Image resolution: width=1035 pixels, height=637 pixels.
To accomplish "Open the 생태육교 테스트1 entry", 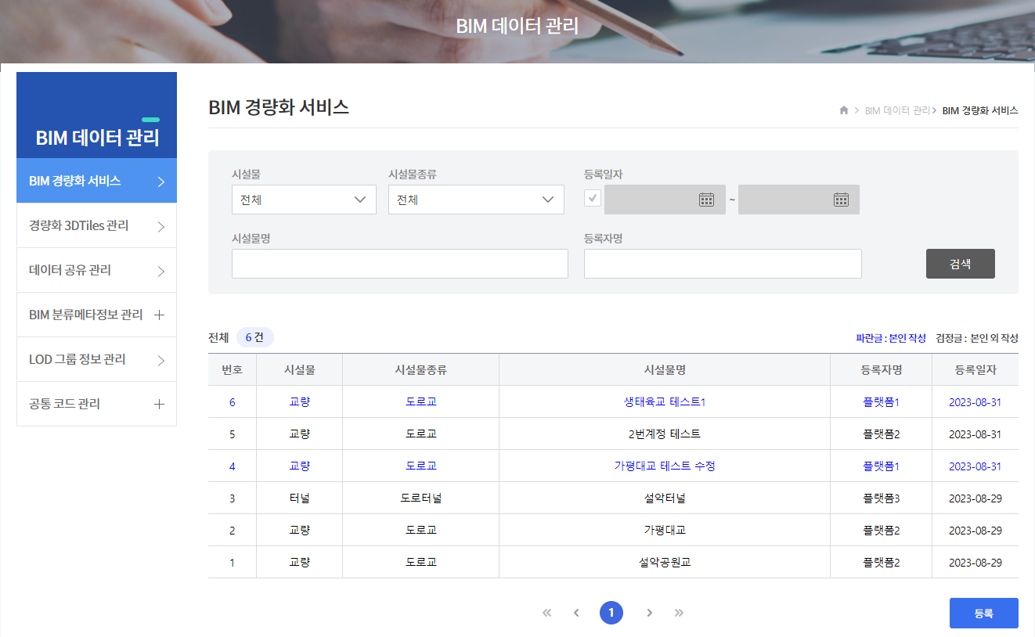I will tap(664, 402).
